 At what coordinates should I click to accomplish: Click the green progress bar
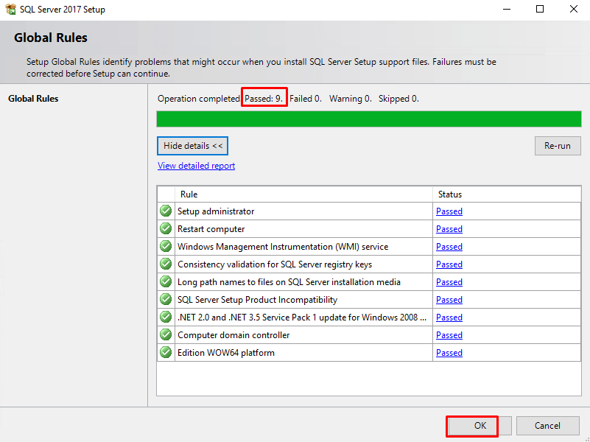(368, 119)
